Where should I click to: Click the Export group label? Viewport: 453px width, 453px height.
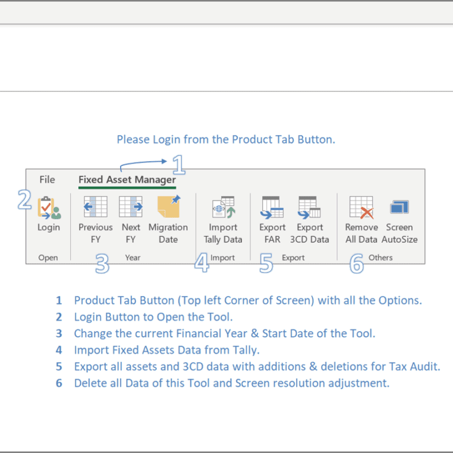pyautogui.click(x=293, y=258)
